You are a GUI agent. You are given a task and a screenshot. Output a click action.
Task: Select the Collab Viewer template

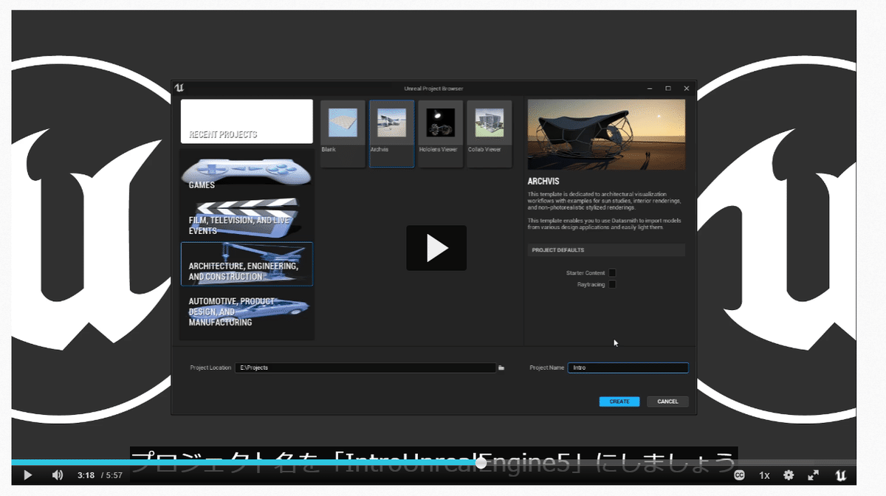pyautogui.click(x=490, y=134)
